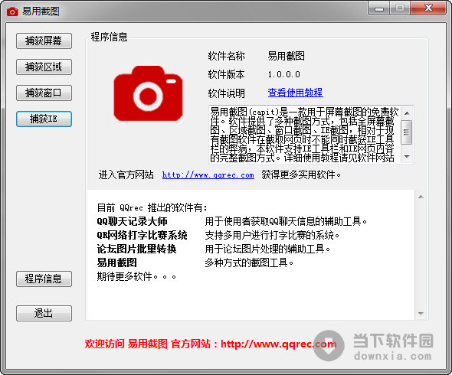Click the 进入官方网站 text

[x=126, y=174]
